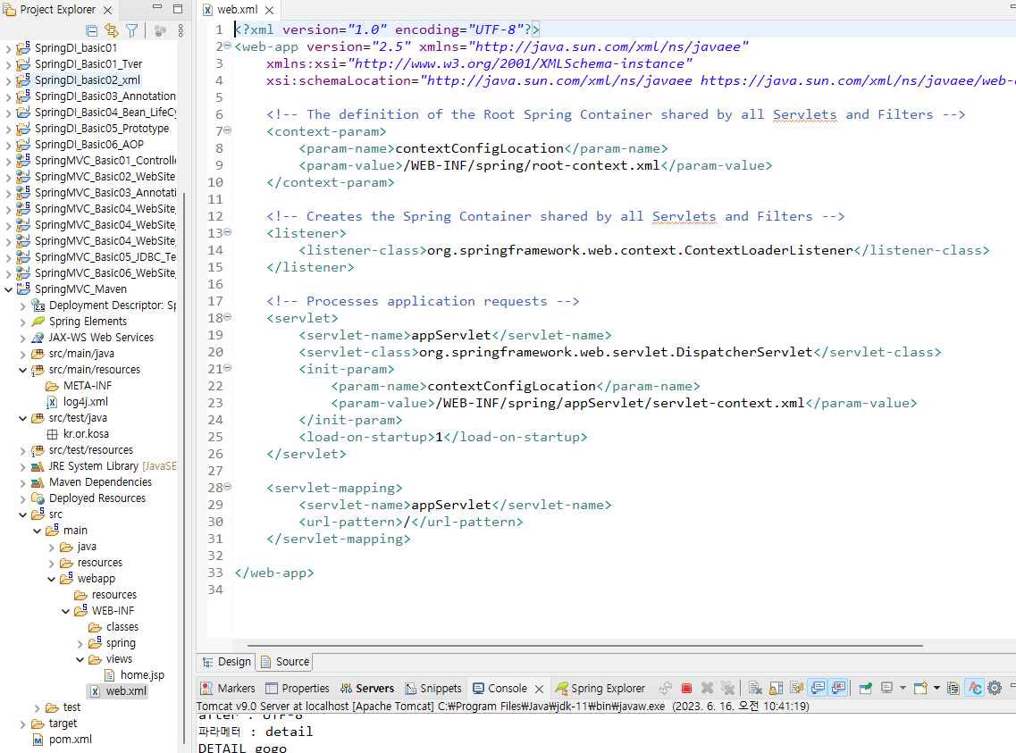Close the web.xml editor tab
The image size is (1016, 753).
click(x=270, y=10)
